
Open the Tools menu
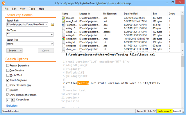tap(32, 9)
